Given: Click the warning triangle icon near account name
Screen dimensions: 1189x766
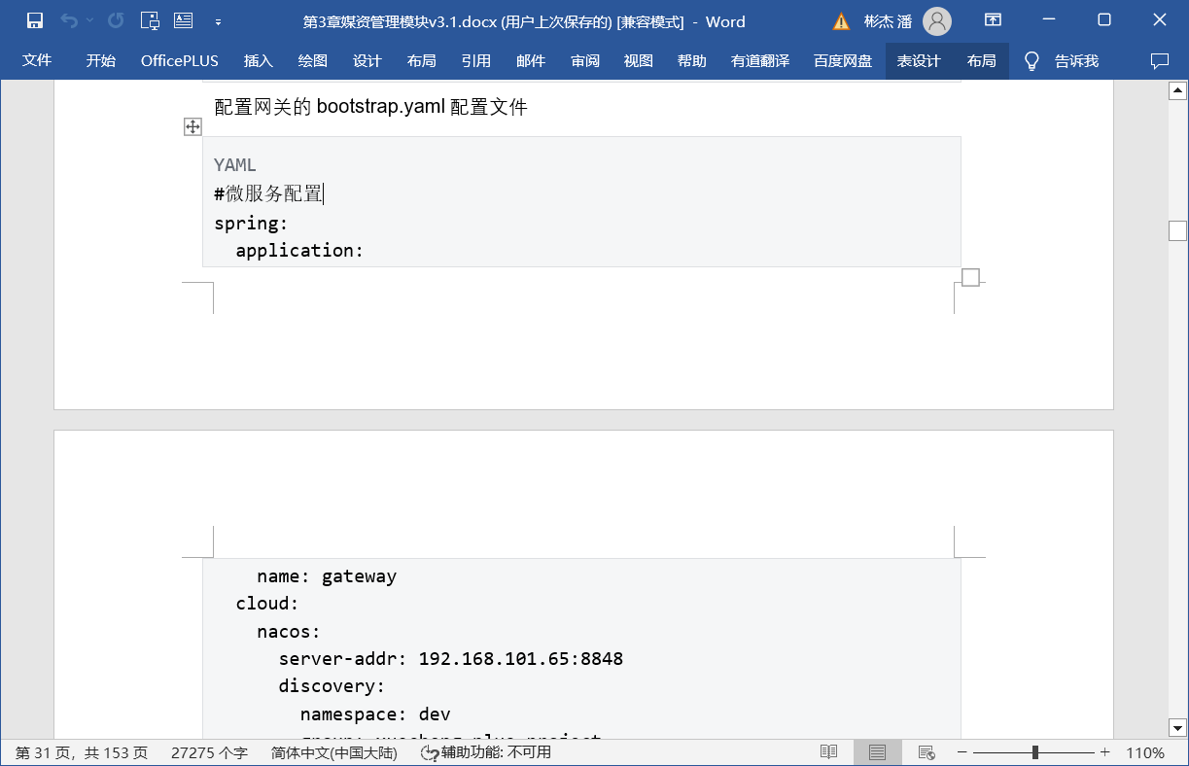Looking at the screenshot, I should point(842,21).
